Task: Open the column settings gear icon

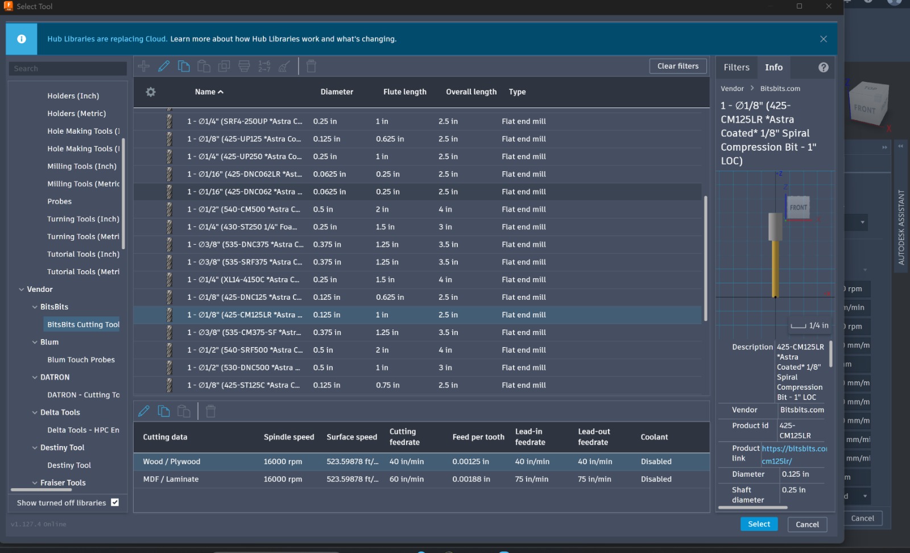Action: pyautogui.click(x=151, y=92)
